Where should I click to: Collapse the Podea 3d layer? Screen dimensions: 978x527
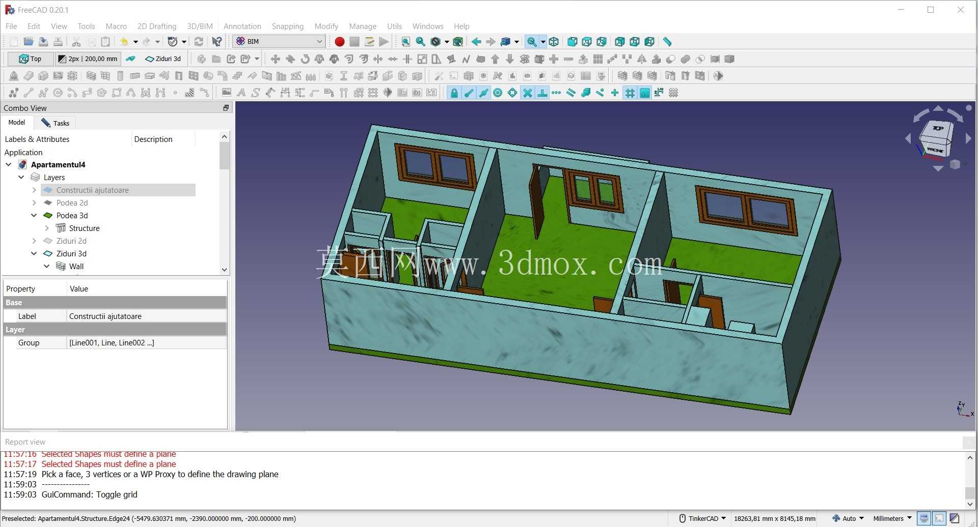click(34, 215)
